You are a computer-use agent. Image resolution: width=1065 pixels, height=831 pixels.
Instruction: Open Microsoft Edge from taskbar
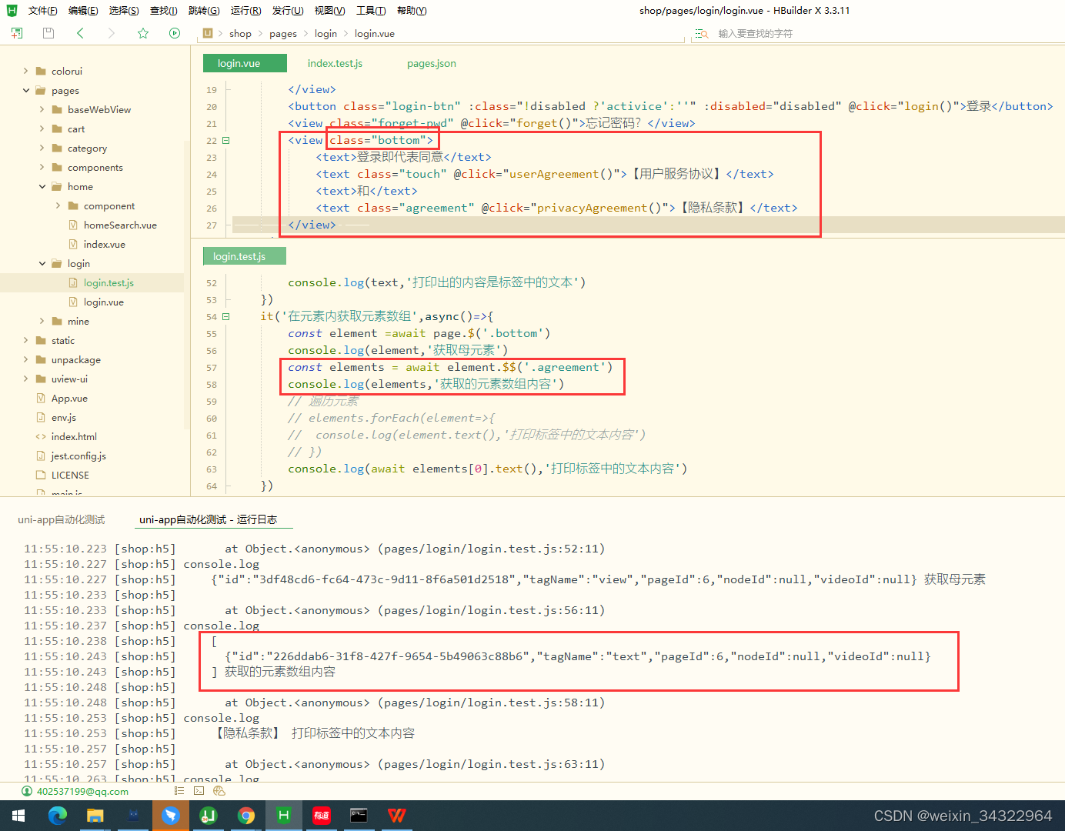point(58,816)
